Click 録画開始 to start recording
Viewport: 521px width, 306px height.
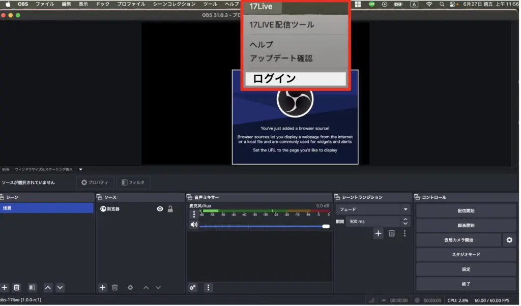click(x=466, y=226)
